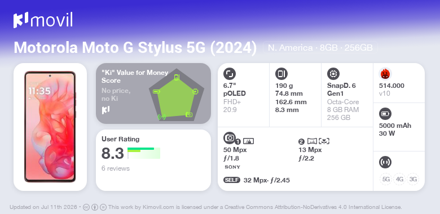Click the main camera icon
This screenshot has height=214, width=440.
(x=230, y=138)
